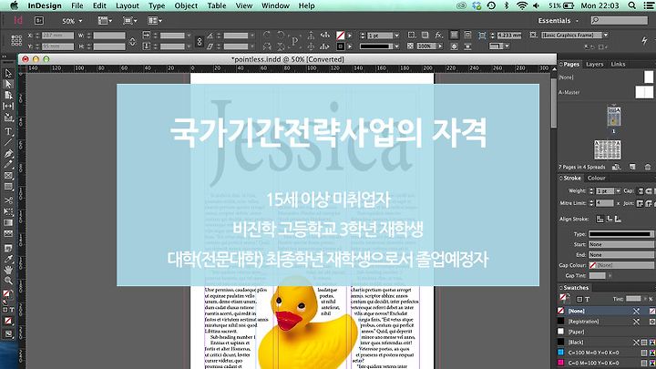Click the stroke colour swatch in control bar
This screenshot has height=369, width=656.
pyautogui.click(x=341, y=46)
